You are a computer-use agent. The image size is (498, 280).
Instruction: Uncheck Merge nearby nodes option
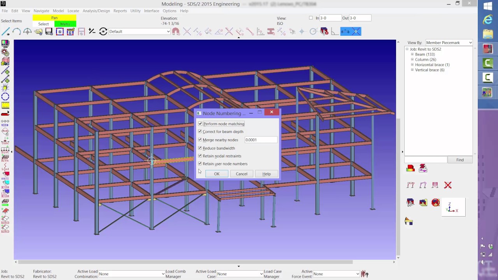coord(200,140)
